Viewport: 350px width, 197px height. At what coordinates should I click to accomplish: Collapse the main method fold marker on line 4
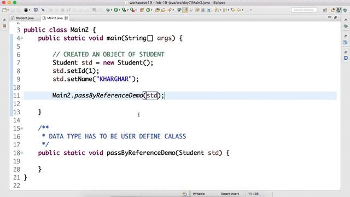[x=22, y=38]
